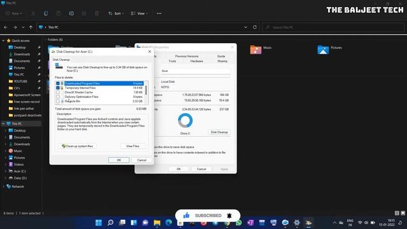This screenshot has width=407, height=229.
Task: Click OK in Disk Cleanup dialog
Action: coord(119,160)
